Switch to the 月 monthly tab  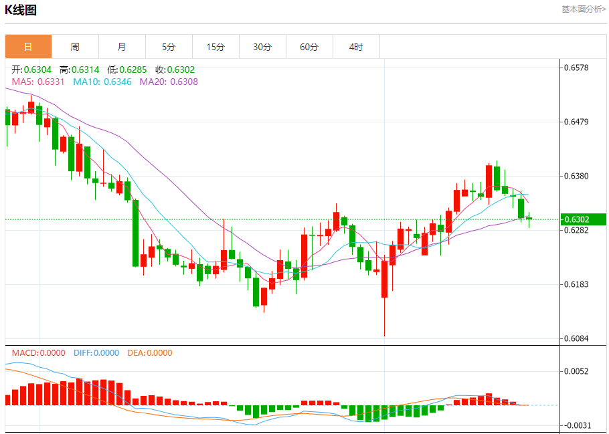point(122,47)
